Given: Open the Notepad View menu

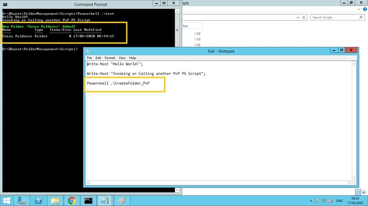Looking at the screenshot, I should 122,58.
